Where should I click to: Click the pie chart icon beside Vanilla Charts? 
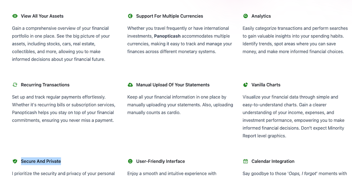pos(245,85)
